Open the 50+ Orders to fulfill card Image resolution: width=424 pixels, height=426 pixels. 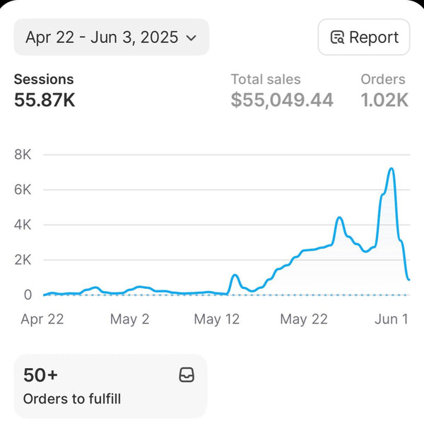(x=110, y=386)
